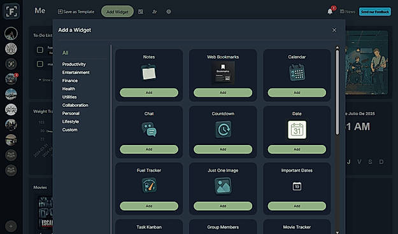Filter widgets by Health
Image resolution: width=398 pixels, height=234 pixels.
(x=69, y=89)
